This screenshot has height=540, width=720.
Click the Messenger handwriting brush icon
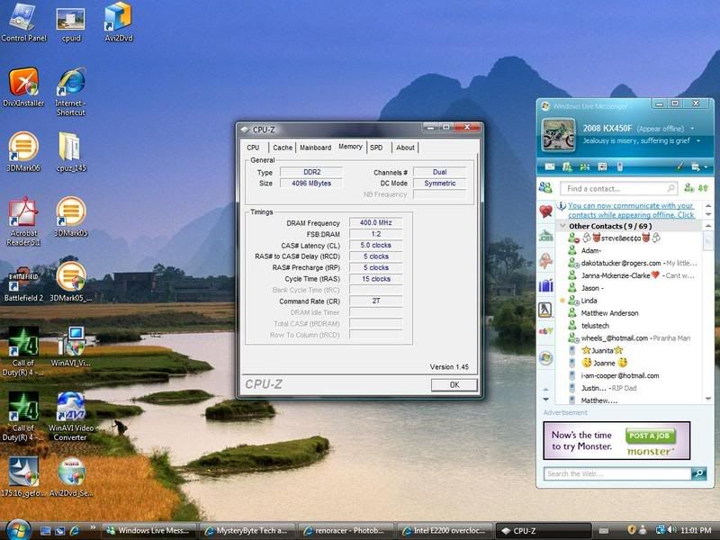tap(679, 167)
